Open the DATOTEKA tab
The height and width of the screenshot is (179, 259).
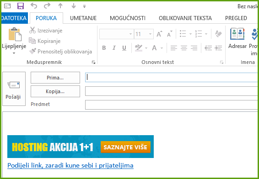14,18
